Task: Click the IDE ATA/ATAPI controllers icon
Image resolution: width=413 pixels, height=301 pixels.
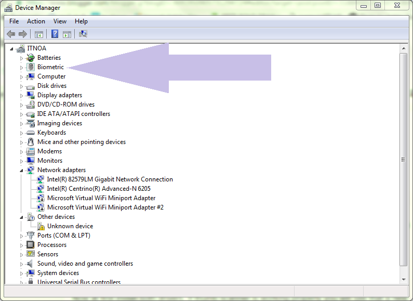Action: coord(31,114)
